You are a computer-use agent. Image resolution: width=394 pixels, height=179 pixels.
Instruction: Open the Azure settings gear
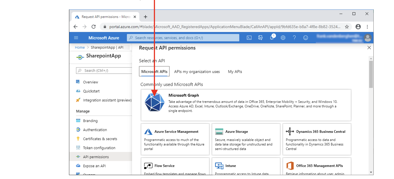[x=283, y=38]
